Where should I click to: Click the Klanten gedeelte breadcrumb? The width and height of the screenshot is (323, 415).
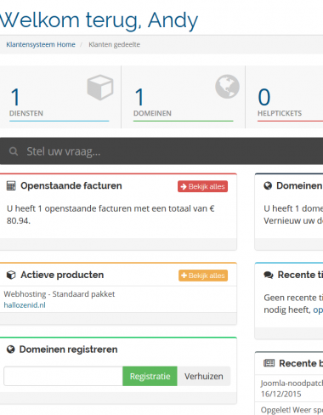pos(114,44)
